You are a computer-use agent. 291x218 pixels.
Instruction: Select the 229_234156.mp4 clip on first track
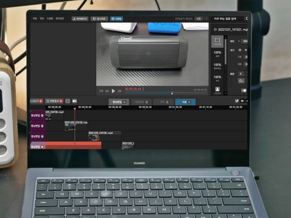(54, 115)
